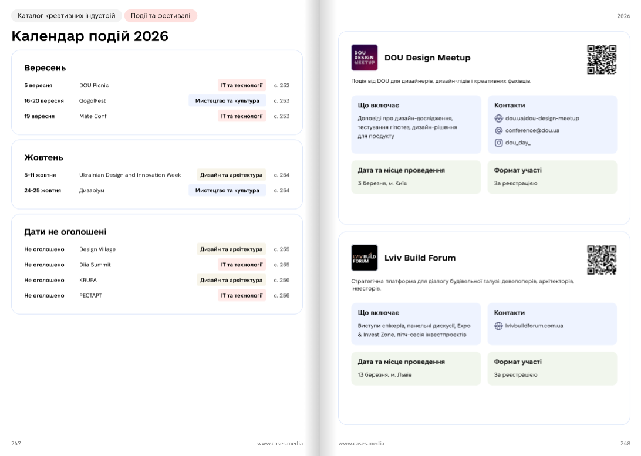Open the dou.ua/dou-design-meetup link
The image size is (641, 456).
click(x=542, y=119)
